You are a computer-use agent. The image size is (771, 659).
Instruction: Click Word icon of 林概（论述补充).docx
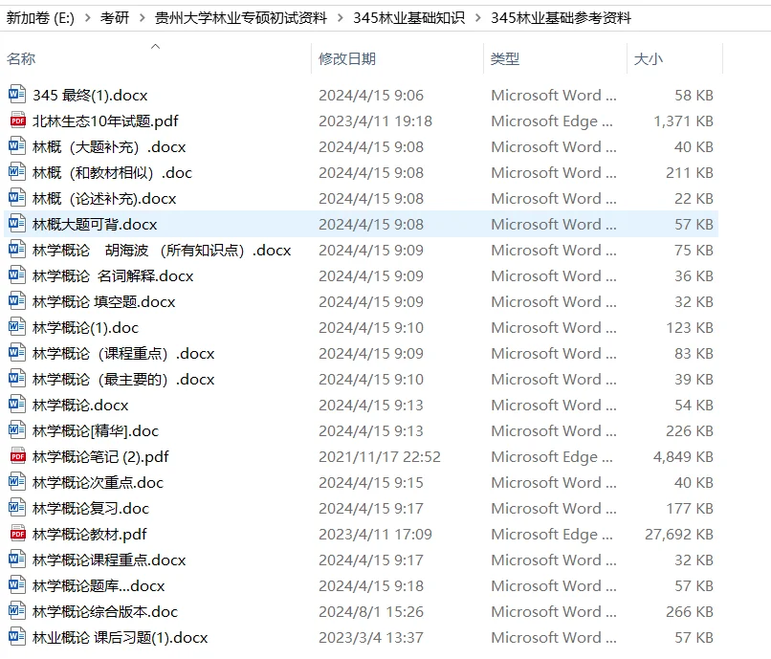point(17,197)
